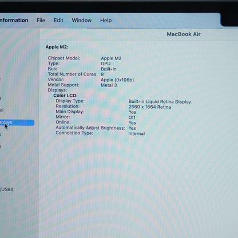
Task: Click the Vendor label
Action: pyautogui.click(x=56, y=80)
